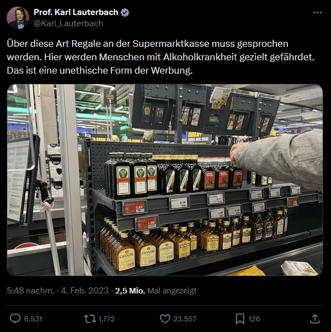Click the Mal angezeigt label
Image resolution: width=331 pixels, height=332 pixels.
172,291
